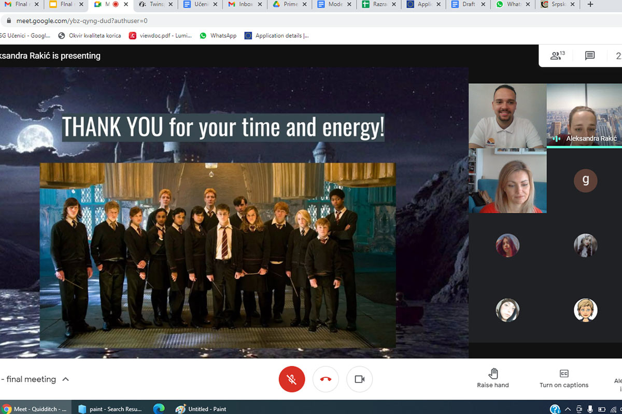Screen dimensions: 622x414
Task: Switch to the Prime Google Drive tab
Action: tap(289, 5)
